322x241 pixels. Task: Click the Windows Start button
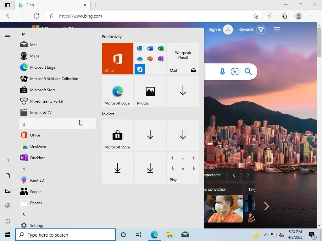(8, 235)
